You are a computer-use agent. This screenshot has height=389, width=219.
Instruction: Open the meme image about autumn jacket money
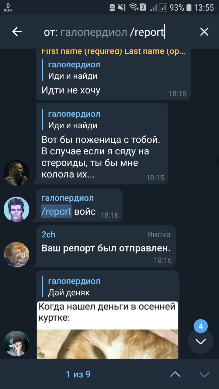107,330
